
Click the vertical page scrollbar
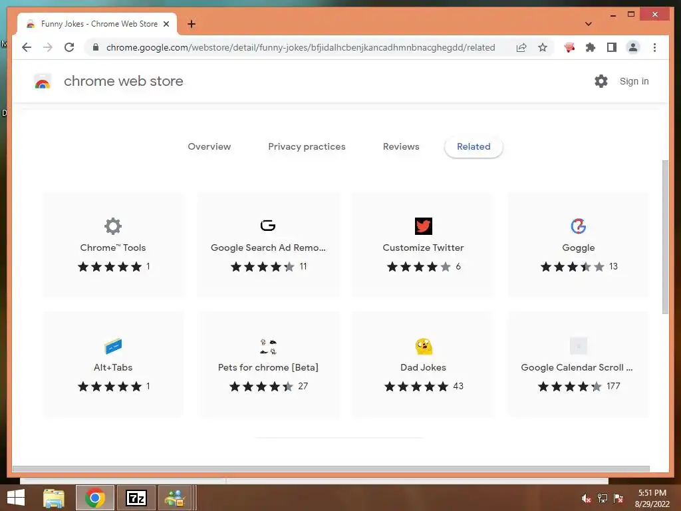click(x=665, y=237)
